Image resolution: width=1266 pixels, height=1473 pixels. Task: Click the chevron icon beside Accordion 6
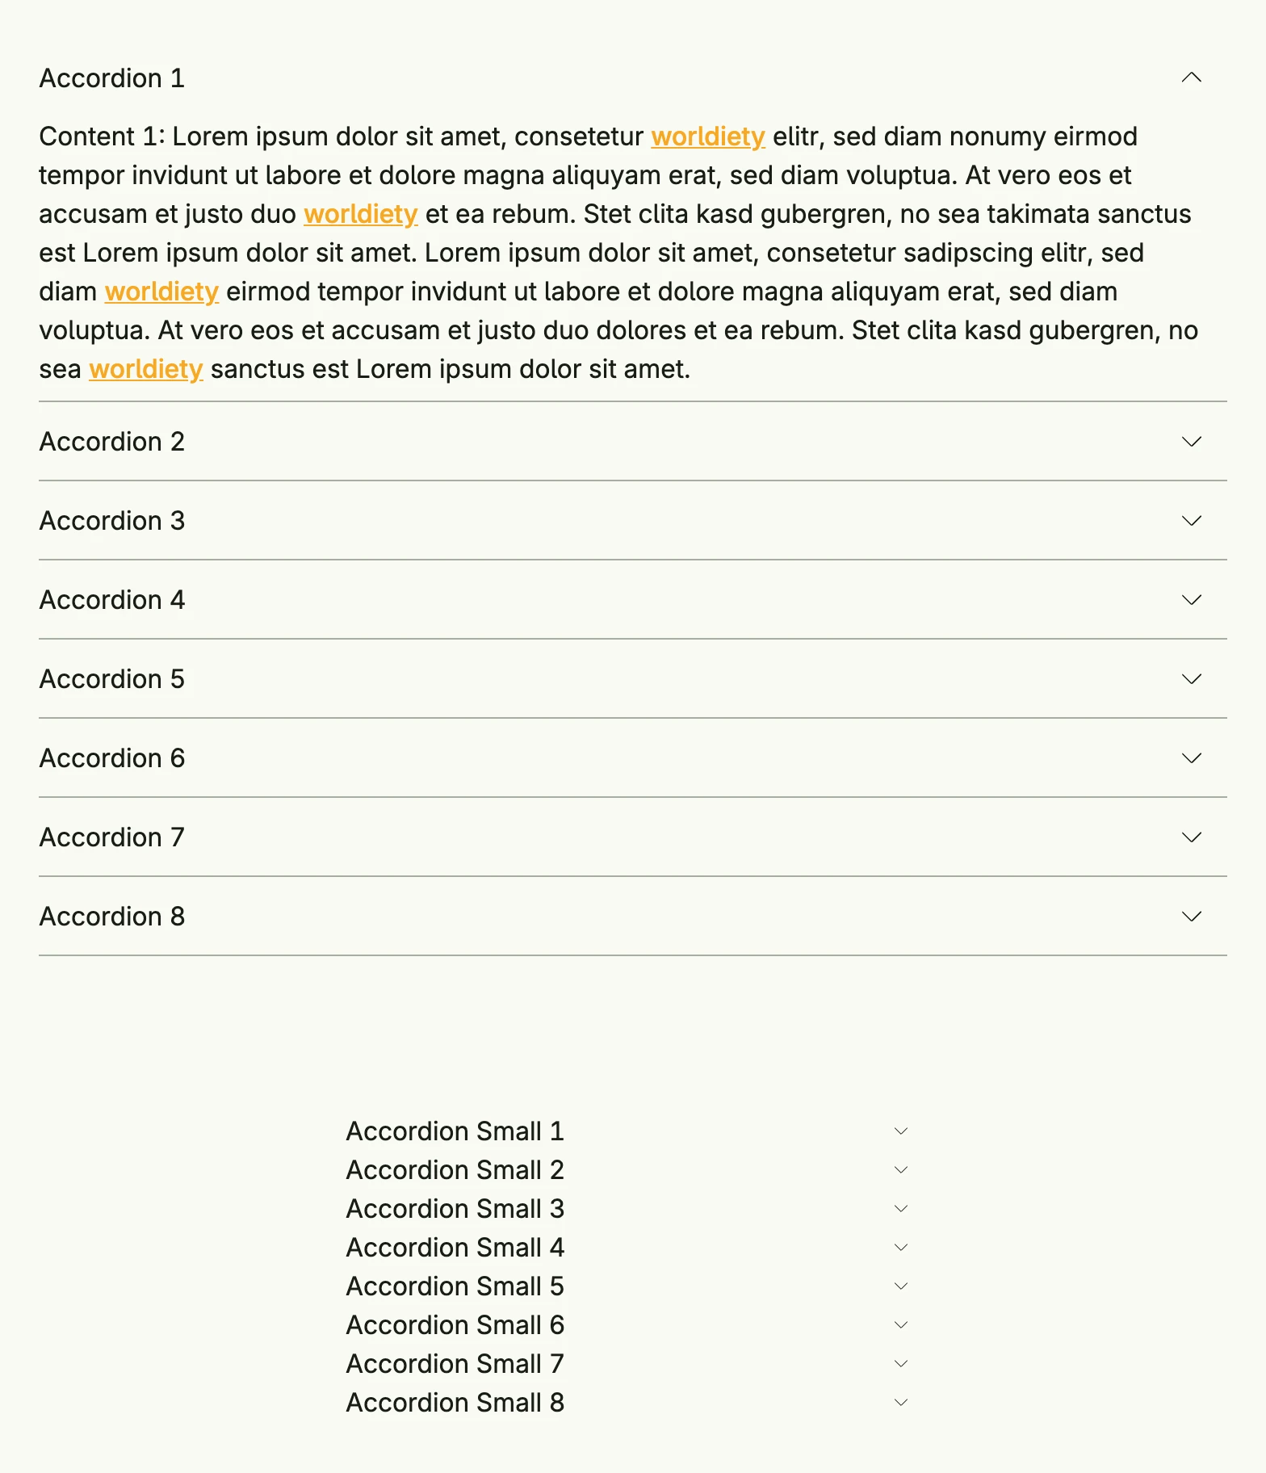click(1191, 757)
